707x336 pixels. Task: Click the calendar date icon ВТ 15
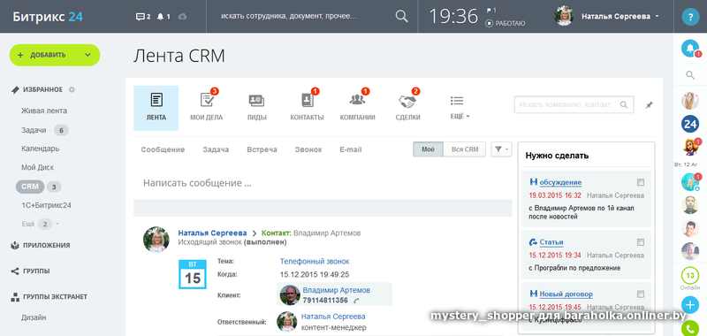pos(193,274)
